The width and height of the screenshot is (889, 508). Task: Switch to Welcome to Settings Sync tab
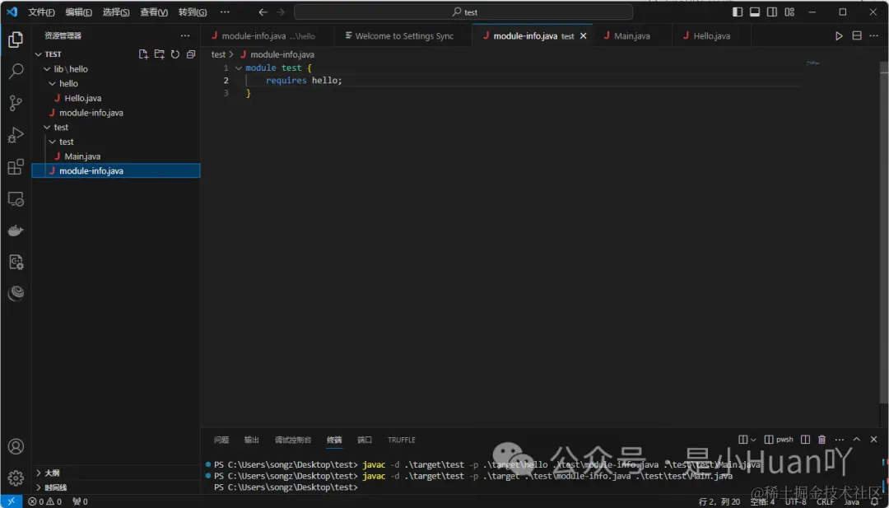click(x=403, y=35)
